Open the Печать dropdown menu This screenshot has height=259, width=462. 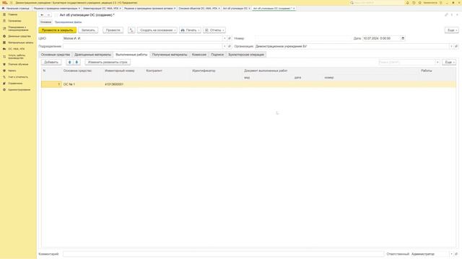(x=190, y=30)
